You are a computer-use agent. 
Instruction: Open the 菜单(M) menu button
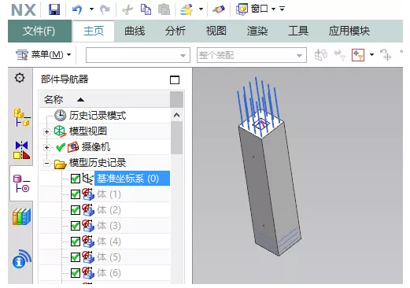pos(43,55)
